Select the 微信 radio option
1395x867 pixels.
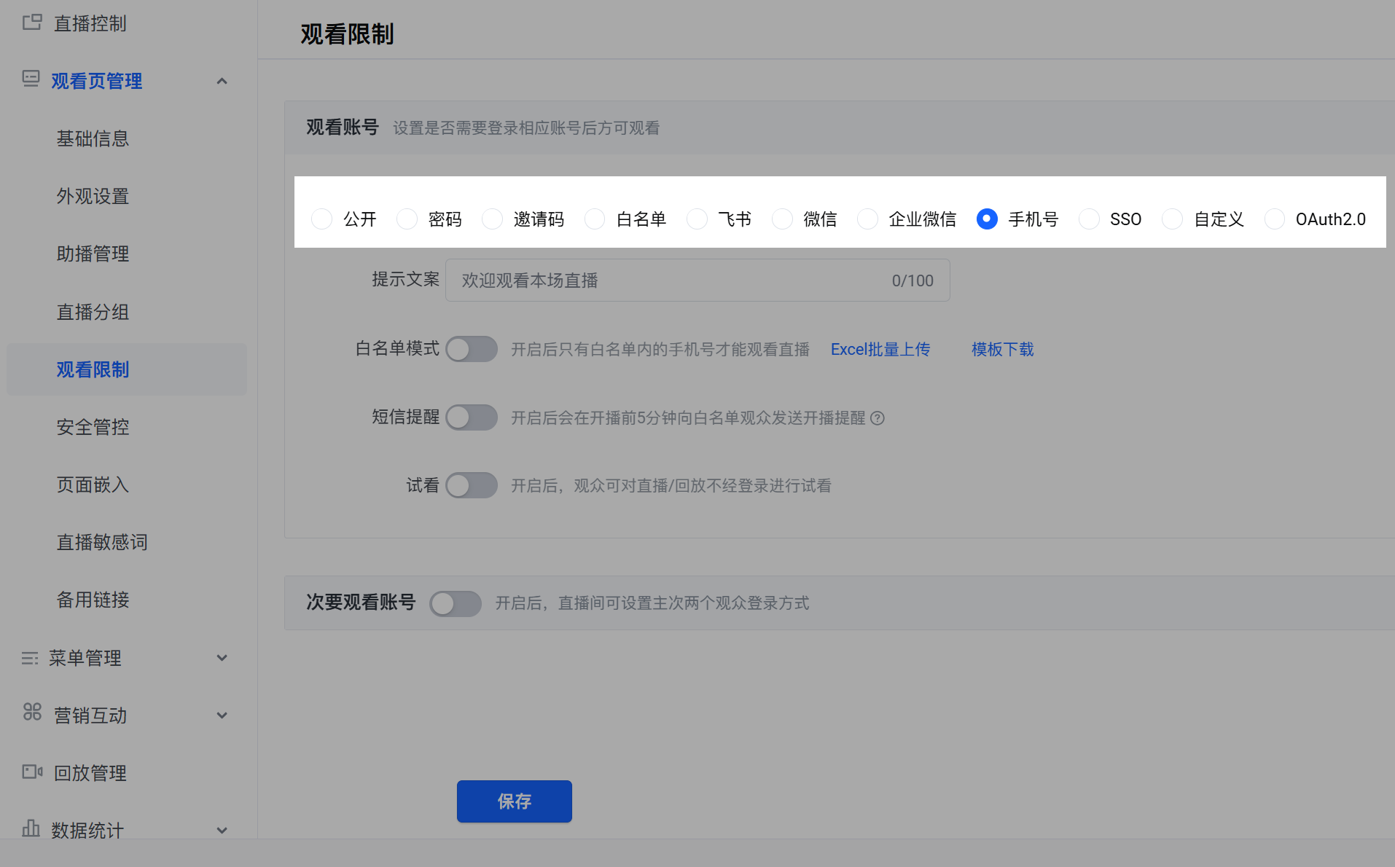click(x=782, y=219)
